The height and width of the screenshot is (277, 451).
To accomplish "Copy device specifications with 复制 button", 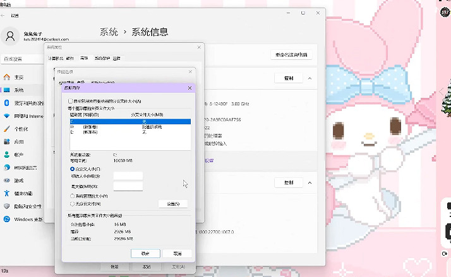I will (289, 78).
